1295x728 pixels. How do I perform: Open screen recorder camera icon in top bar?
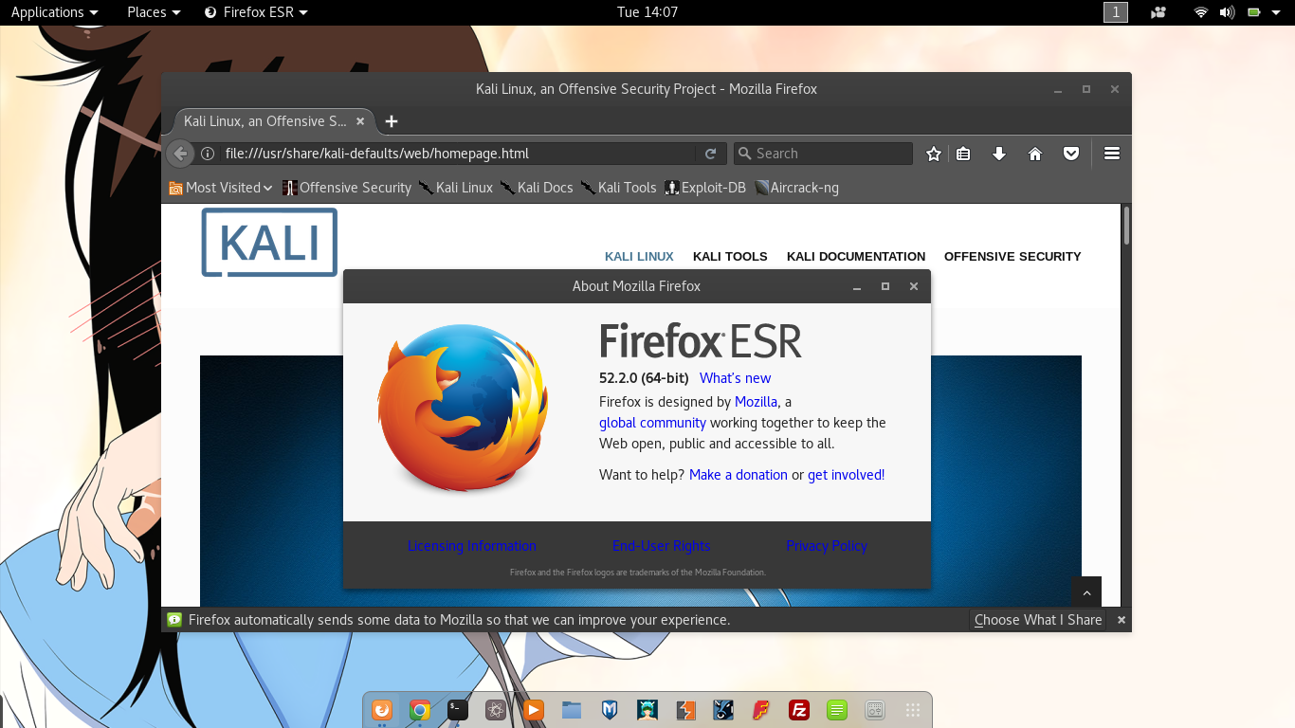pos(1158,12)
